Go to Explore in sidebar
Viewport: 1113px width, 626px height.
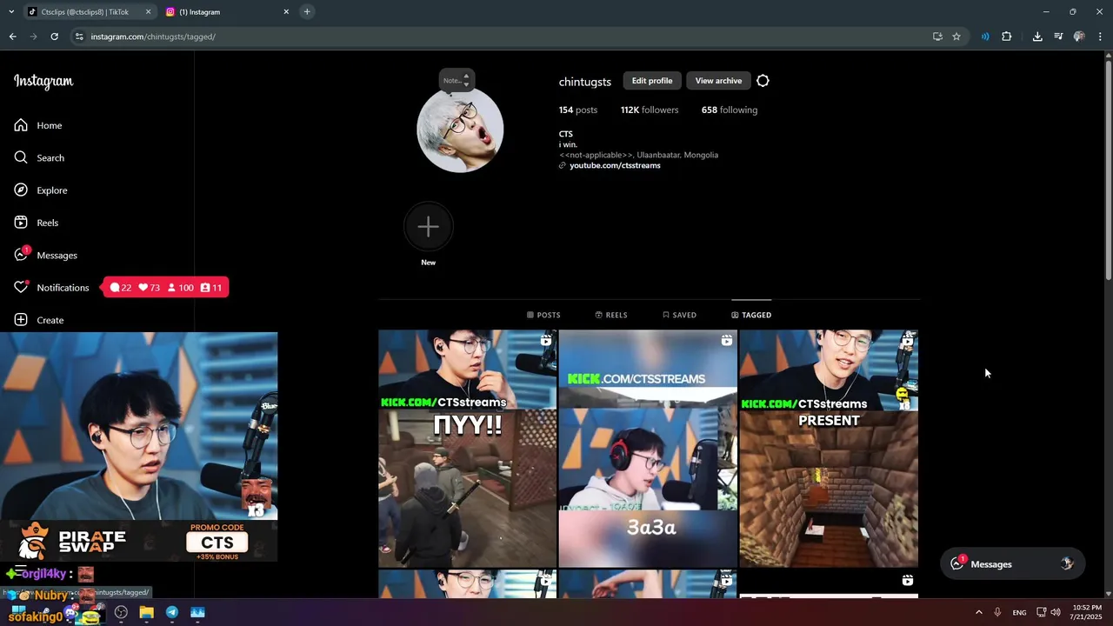pyautogui.click(x=41, y=190)
